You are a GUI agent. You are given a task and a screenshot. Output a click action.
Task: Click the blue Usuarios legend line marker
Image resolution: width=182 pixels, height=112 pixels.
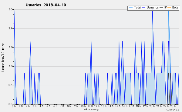(144, 8)
